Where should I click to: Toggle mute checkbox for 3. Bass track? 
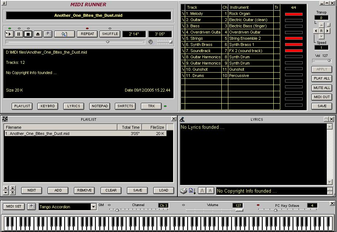coord(183,26)
